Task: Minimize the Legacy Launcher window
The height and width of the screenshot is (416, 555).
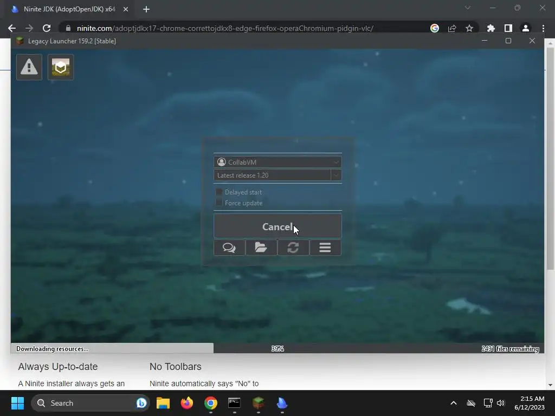Action: click(485, 41)
